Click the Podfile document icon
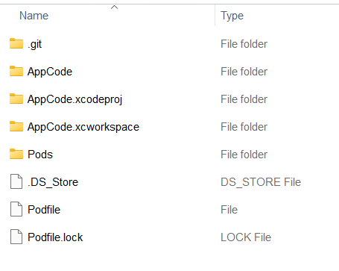 click(x=16, y=209)
